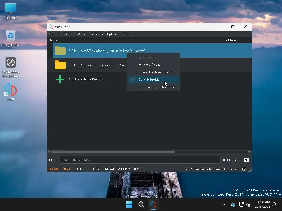Open the Emulation menu
Viewport: 282px width, 211px height.
(x=66, y=34)
